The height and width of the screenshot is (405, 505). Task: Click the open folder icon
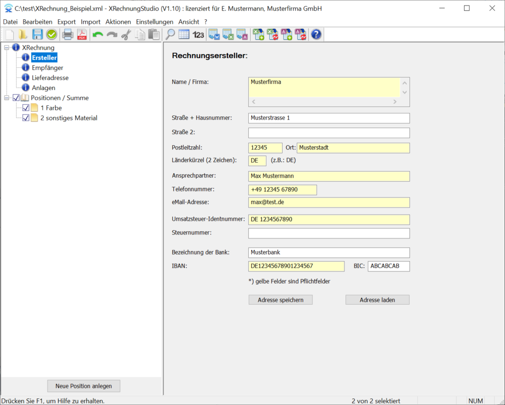click(x=23, y=34)
